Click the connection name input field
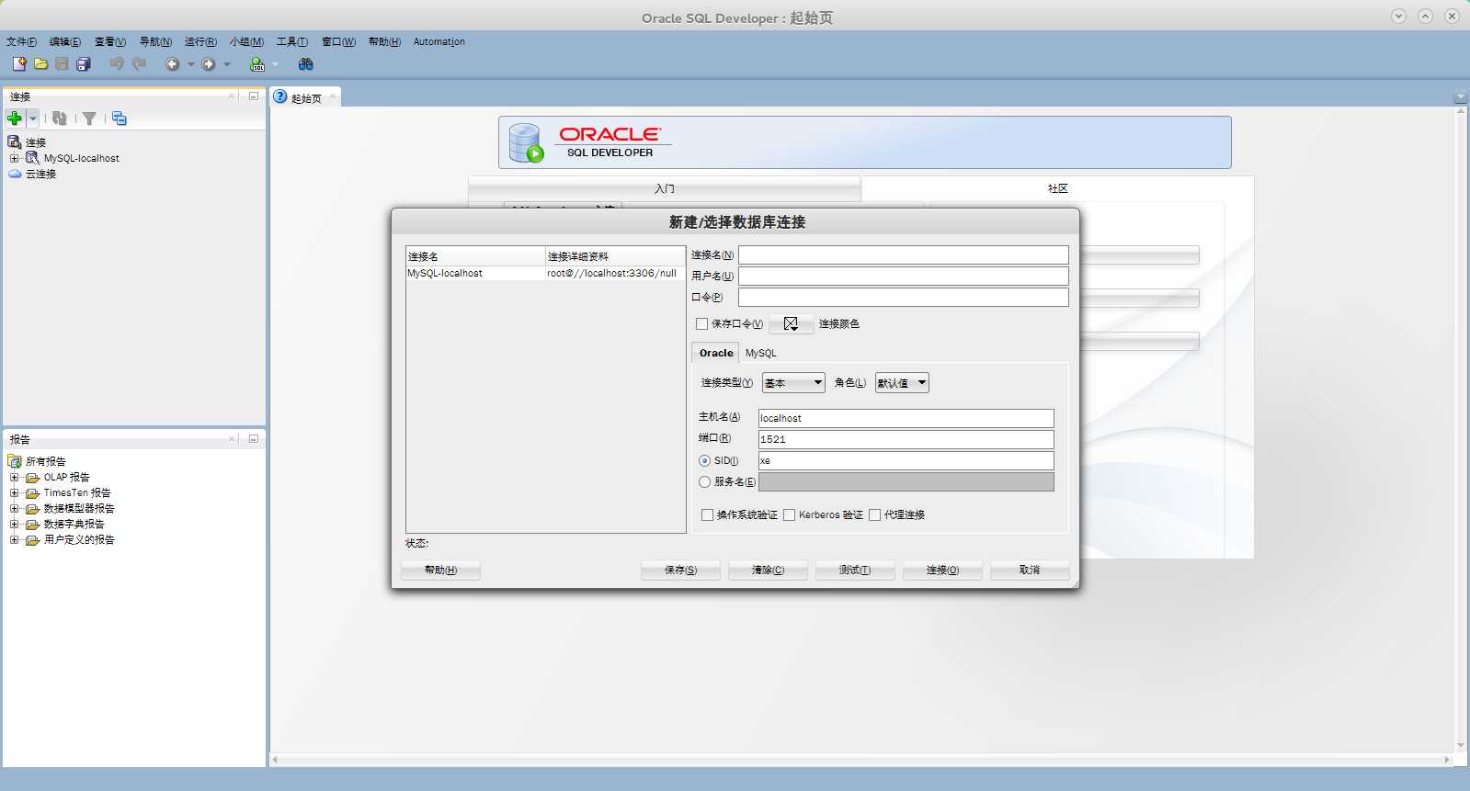The width and height of the screenshot is (1470, 791). point(903,254)
